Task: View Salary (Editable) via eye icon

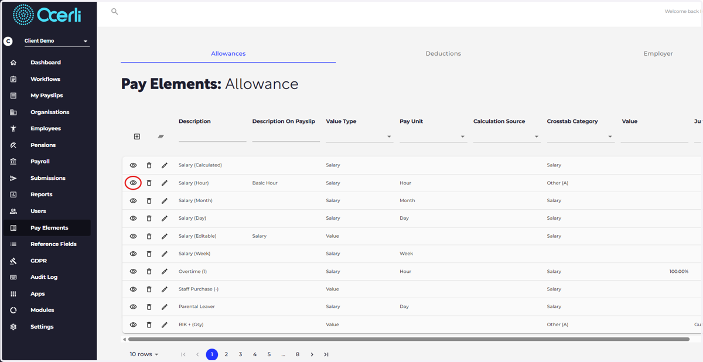Action: click(133, 236)
